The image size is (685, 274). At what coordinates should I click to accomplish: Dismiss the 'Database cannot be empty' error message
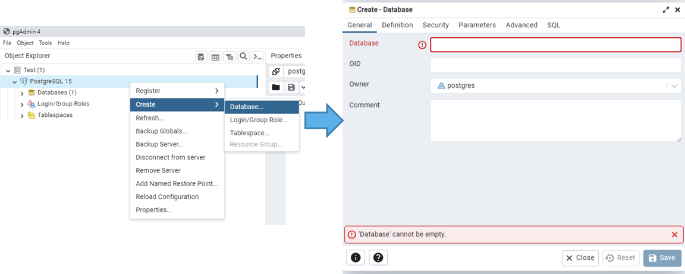674,234
